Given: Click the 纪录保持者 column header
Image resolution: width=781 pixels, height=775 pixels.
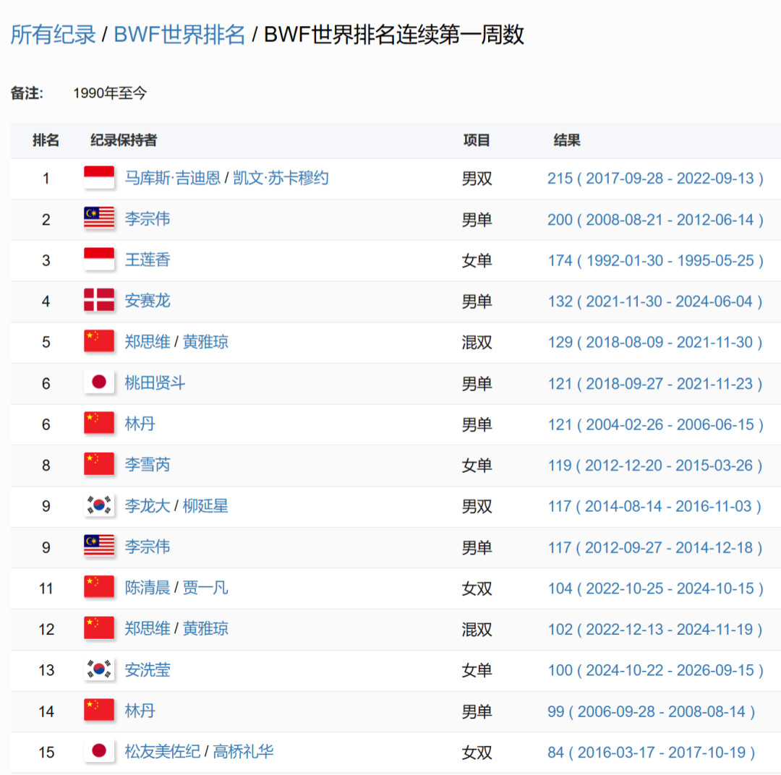Looking at the screenshot, I should pyautogui.click(x=124, y=140).
